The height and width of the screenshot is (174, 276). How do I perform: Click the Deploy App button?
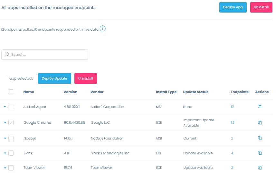pyautogui.click(x=233, y=7)
